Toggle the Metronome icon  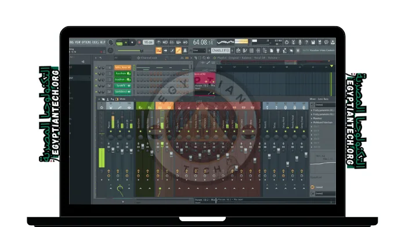click(x=158, y=42)
